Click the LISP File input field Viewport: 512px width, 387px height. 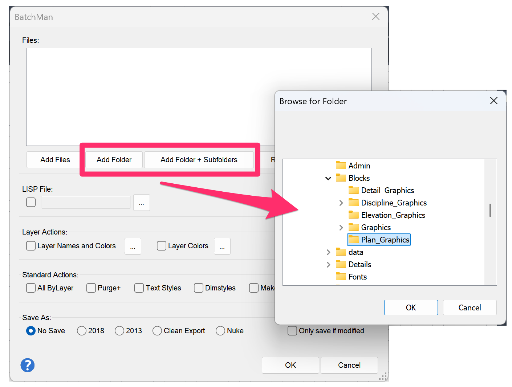click(86, 202)
